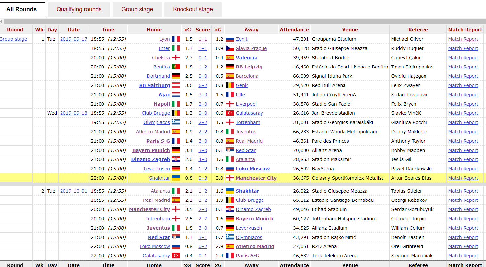The height and width of the screenshot is (267, 486).
Task: Open the Knockout stage tab
Action: coord(193,9)
